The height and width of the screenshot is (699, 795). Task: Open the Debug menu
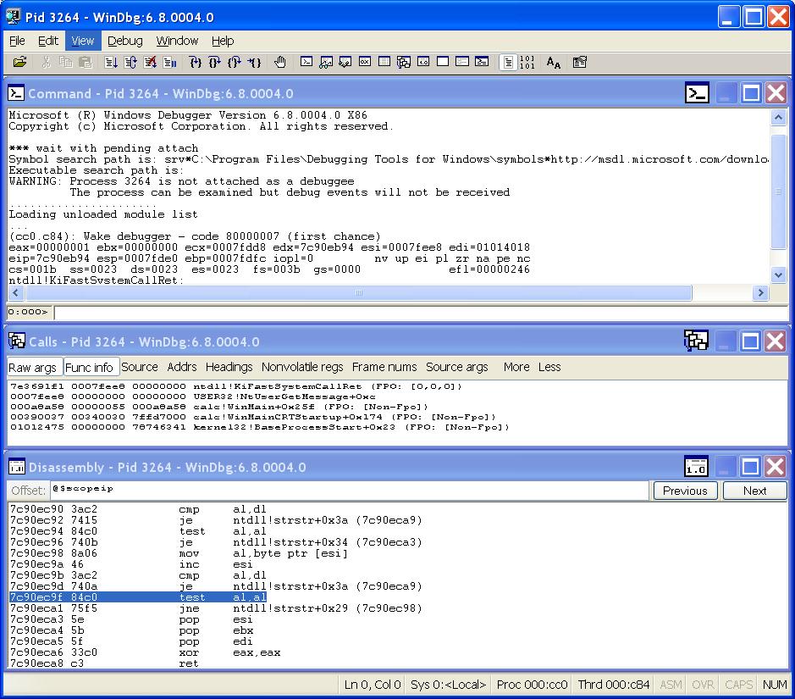click(x=124, y=41)
